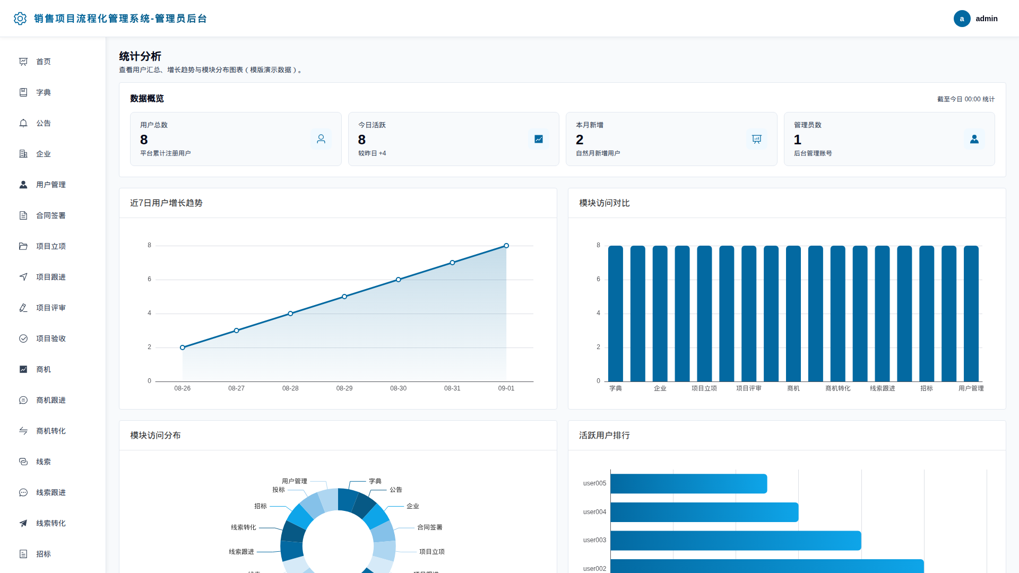
Task: Click the user005 bar in 活跃用户排行
Action: [689, 484]
